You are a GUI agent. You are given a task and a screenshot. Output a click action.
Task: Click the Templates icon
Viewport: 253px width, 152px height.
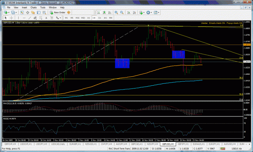(x=155, y=13)
